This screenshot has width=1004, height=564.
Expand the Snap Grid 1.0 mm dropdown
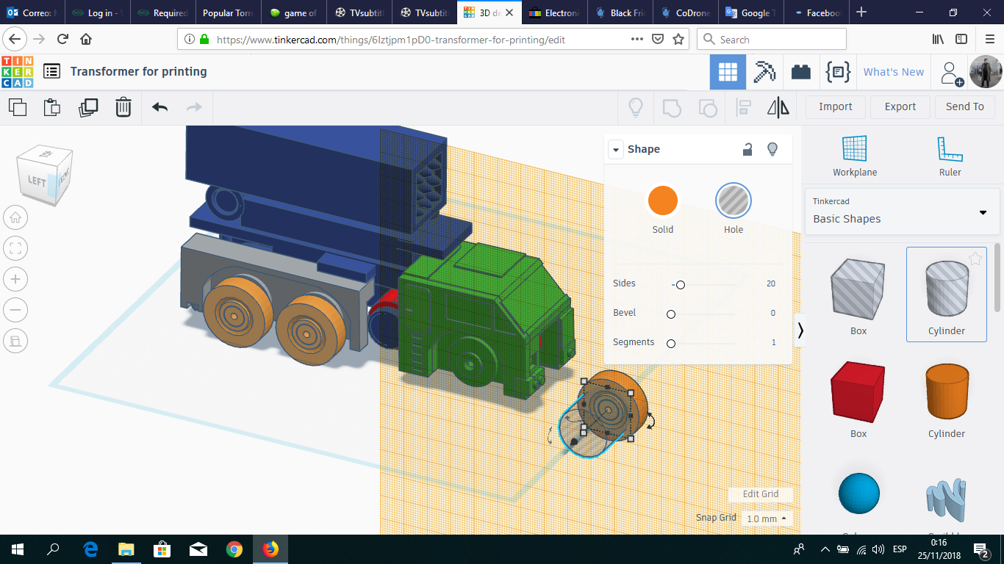click(767, 518)
